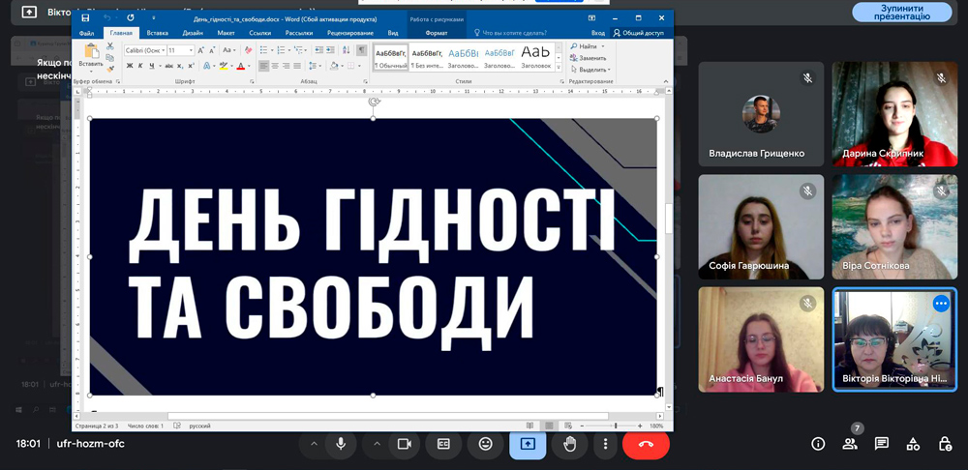This screenshot has width=968, height=470.
Task: Open Meet more options three-dot menu
Action: click(606, 444)
